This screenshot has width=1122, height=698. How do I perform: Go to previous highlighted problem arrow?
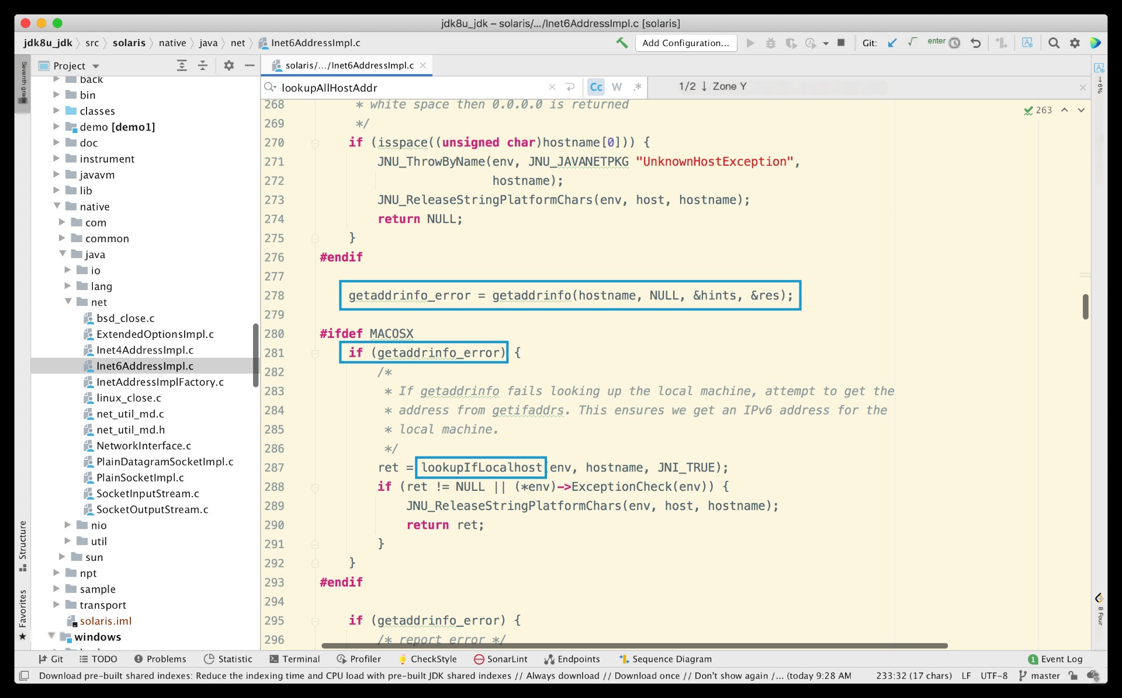coord(1065,110)
